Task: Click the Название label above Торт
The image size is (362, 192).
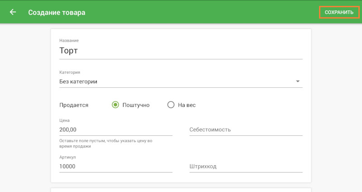Action: coord(68,41)
